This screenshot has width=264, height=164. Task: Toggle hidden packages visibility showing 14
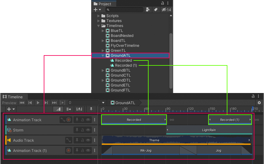(x=166, y=10)
